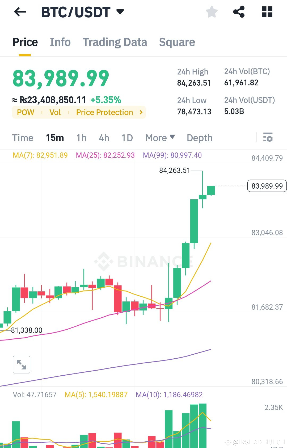Viewport: 287px width, 448px height.
Task: Open the share options
Action: coord(239,12)
